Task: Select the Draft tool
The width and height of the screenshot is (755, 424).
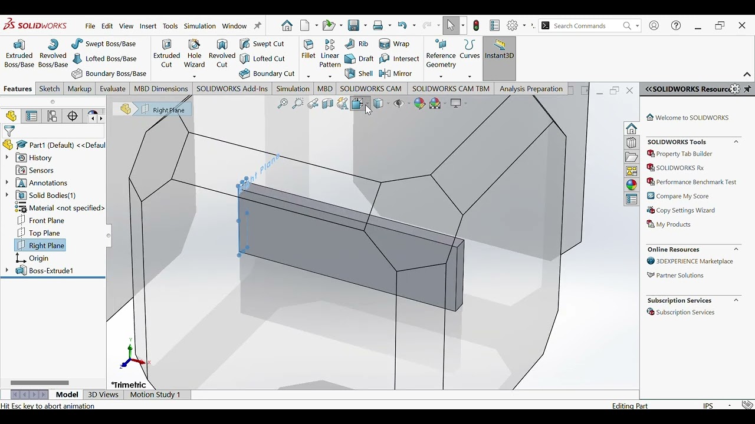Action: click(x=359, y=58)
